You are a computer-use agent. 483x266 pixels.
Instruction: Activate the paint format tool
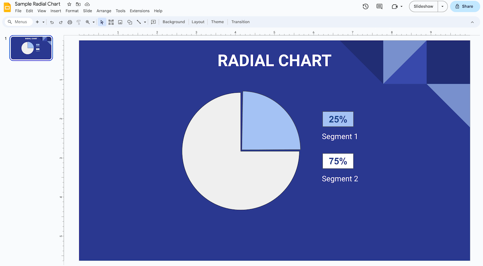pyautogui.click(x=78, y=22)
